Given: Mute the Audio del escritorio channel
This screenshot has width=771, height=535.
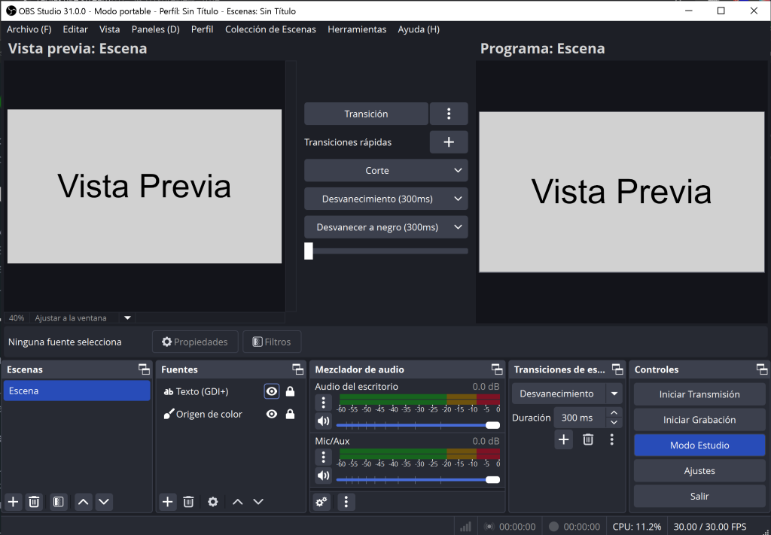Looking at the screenshot, I should pos(323,421).
